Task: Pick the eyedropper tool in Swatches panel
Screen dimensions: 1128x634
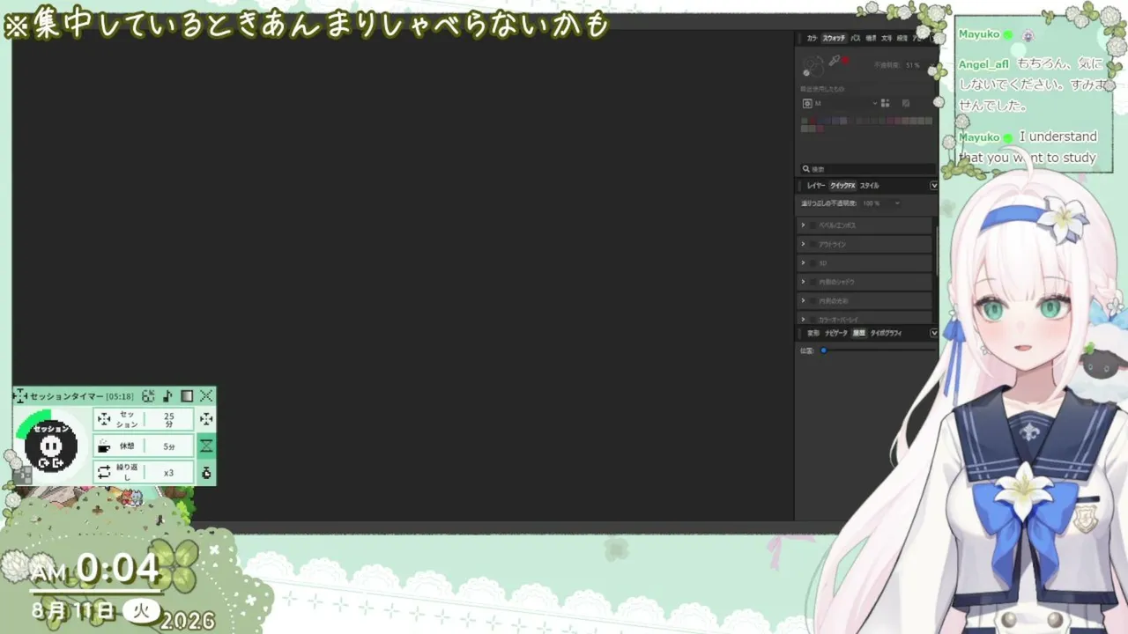Action: click(x=834, y=62)
